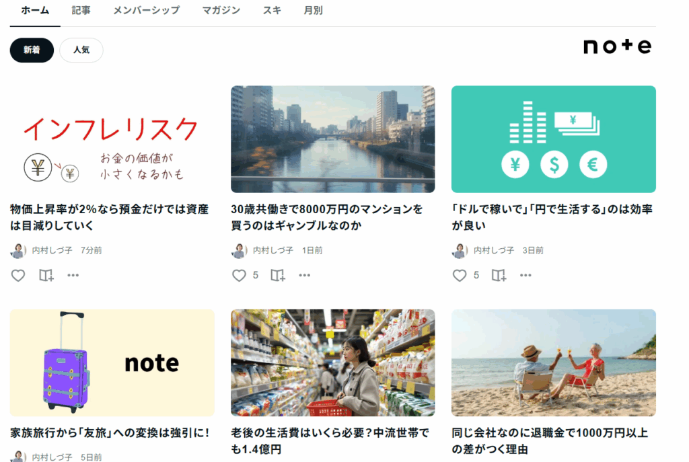The image size is (689, 462).
Task: Click the note logo
Action: click(618, 46)
